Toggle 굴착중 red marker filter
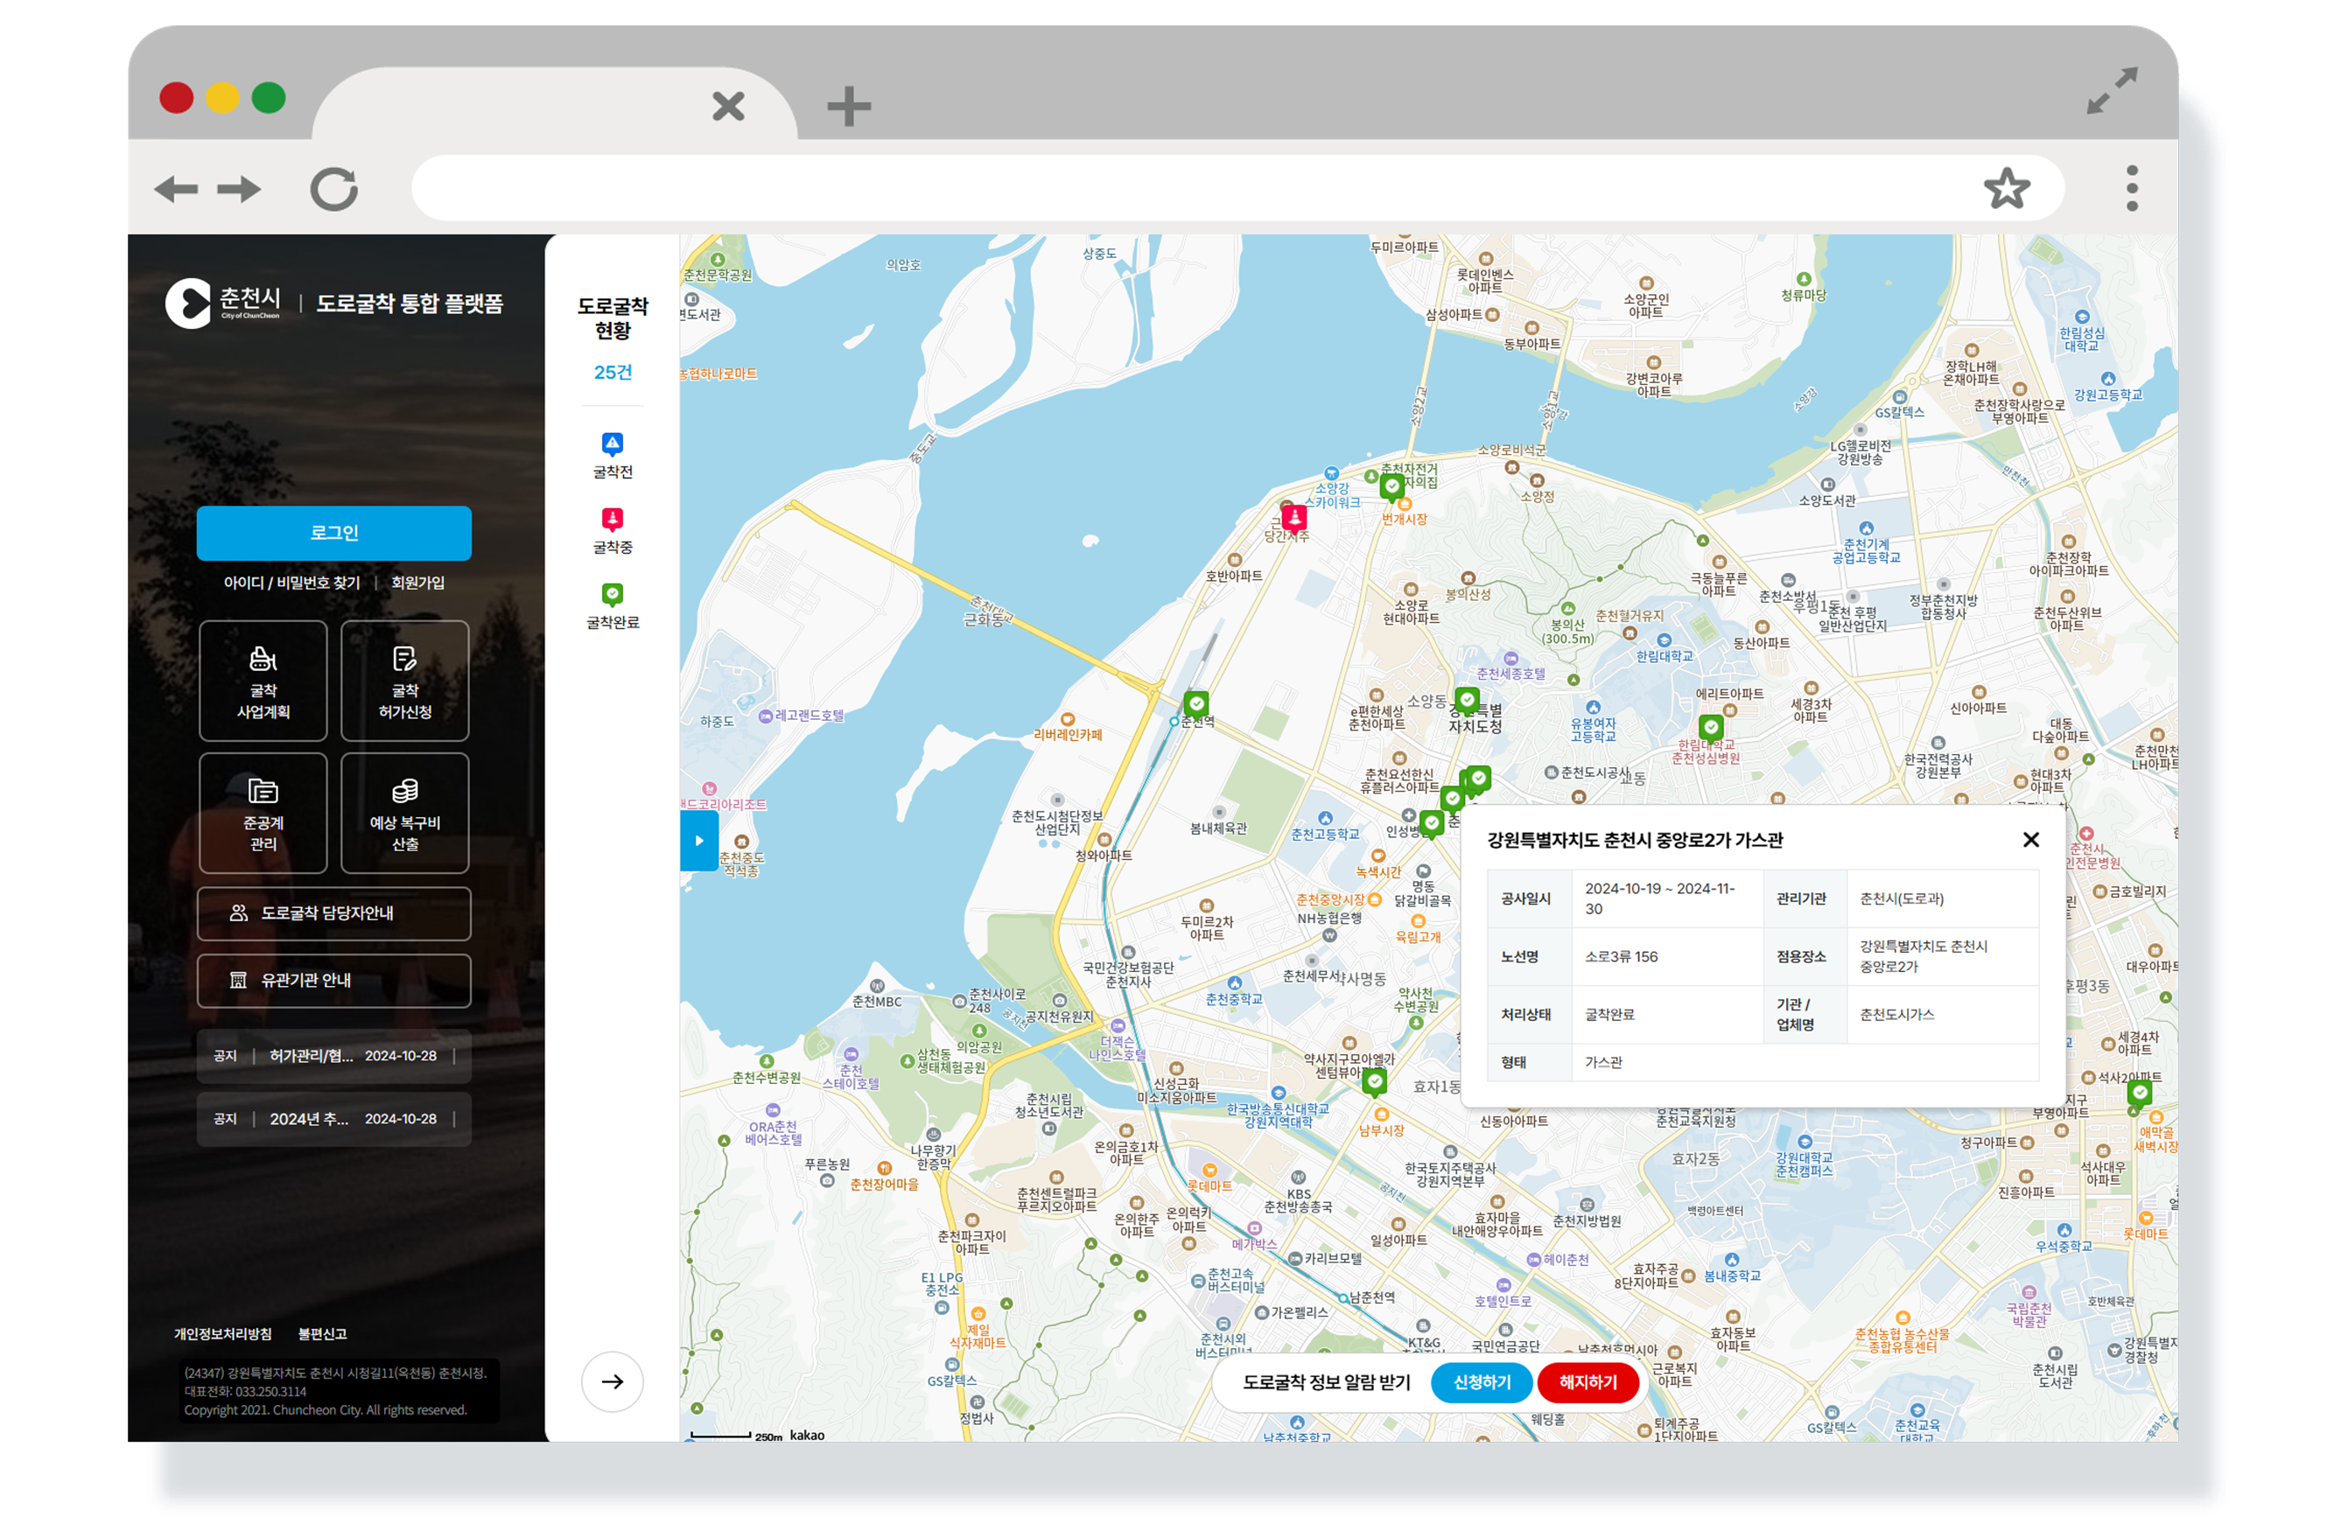The width and height of the screenshot is (2341, 1524). tap(613, 531)
